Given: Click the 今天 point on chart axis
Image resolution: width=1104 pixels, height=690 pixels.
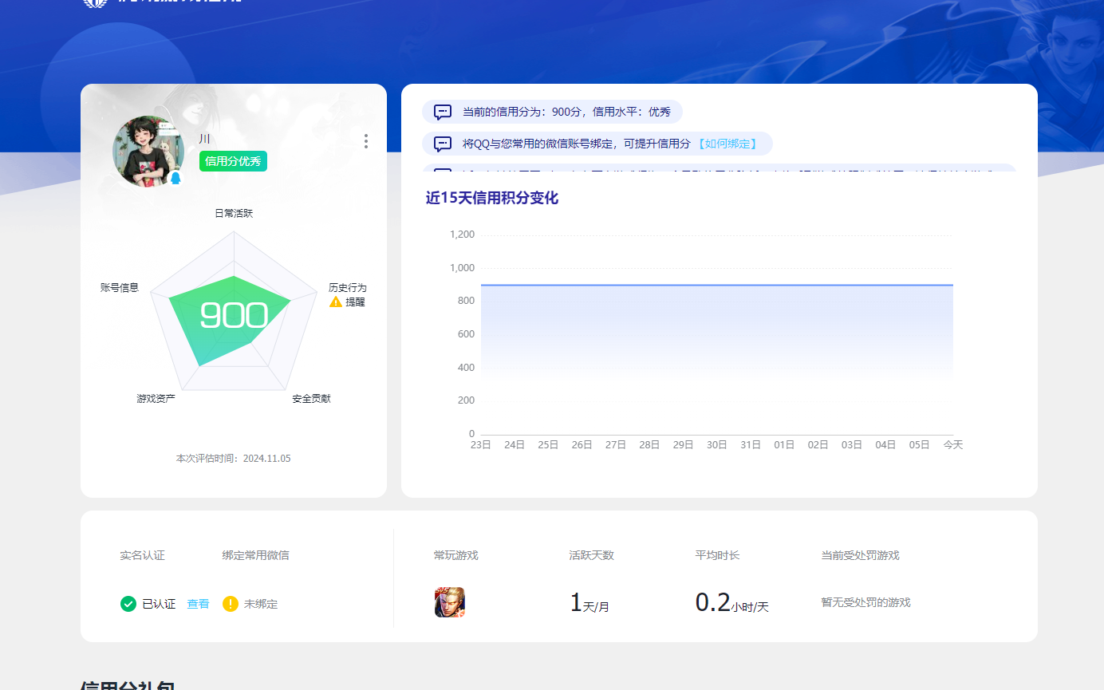Looking at the screenshot, I should coord(953,445).
